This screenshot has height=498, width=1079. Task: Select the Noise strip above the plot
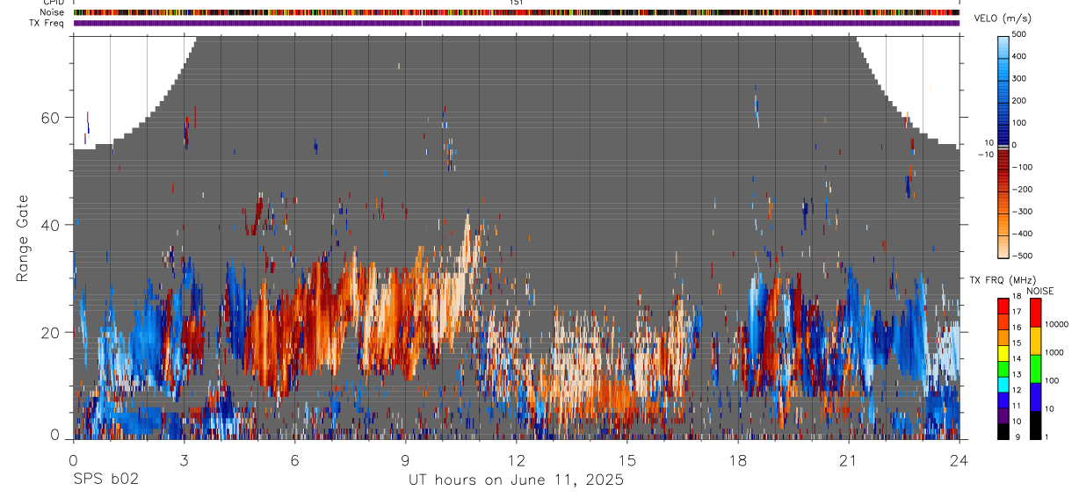[517, 12]
